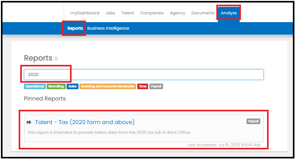
Task: Open the Jobs menu item
Action: tap(110, 13)
